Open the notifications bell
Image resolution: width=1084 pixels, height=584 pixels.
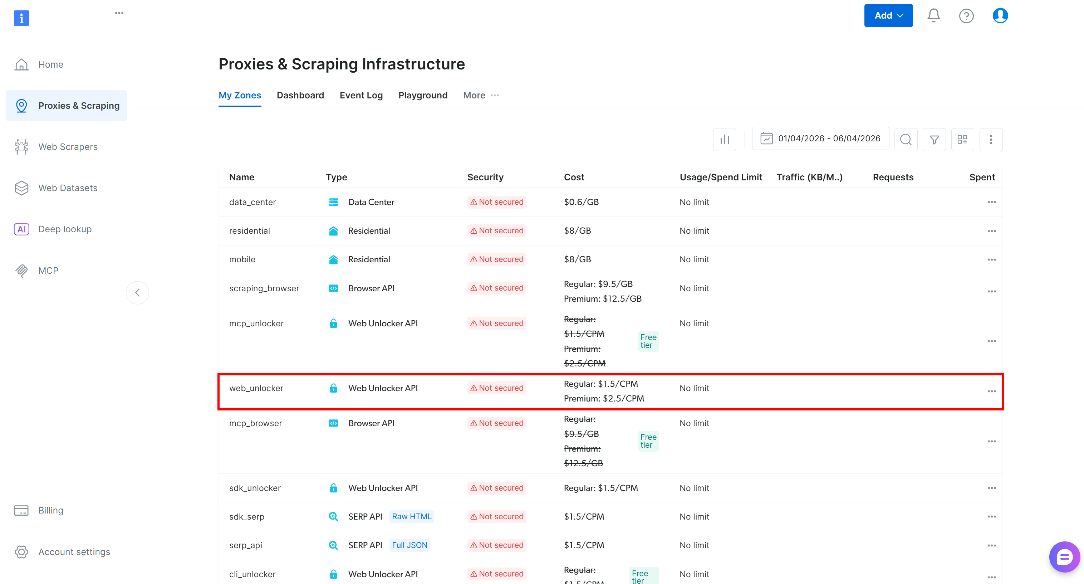tap(933, 15)
